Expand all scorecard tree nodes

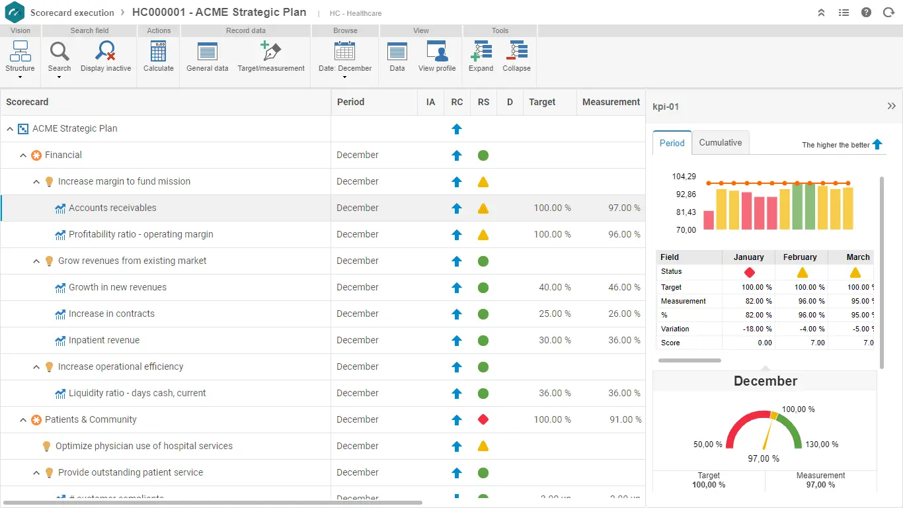pos(481,52)
